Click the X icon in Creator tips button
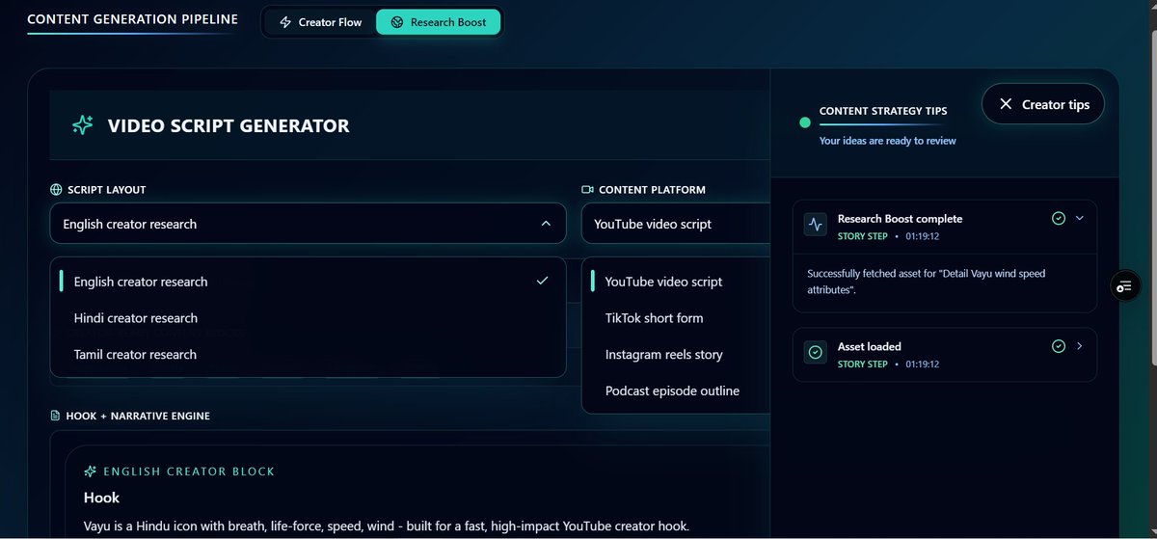The height and width of the screenshot is (539, 1157). pyautogui.click(x=1006, y=104)
